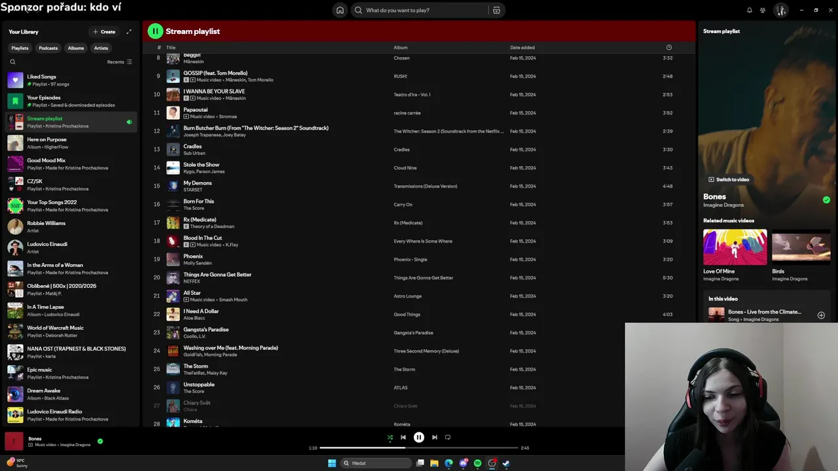Open Steam from the taskbar
Image resolution: width=838 pixels, height=471 pixels.
coord(506,463)
